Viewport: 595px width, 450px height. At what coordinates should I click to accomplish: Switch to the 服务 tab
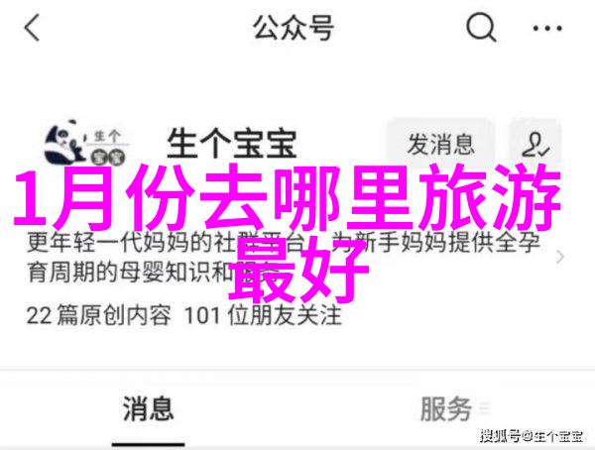pyautogui.click(x=446, y=408)
